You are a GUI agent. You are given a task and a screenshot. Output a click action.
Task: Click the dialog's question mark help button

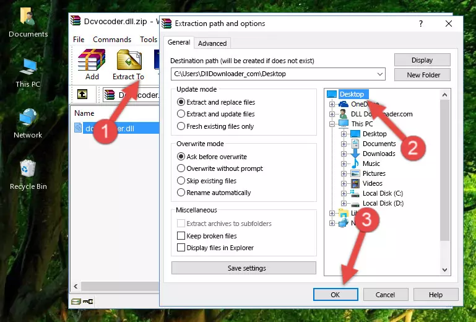[x=421, y=24]
